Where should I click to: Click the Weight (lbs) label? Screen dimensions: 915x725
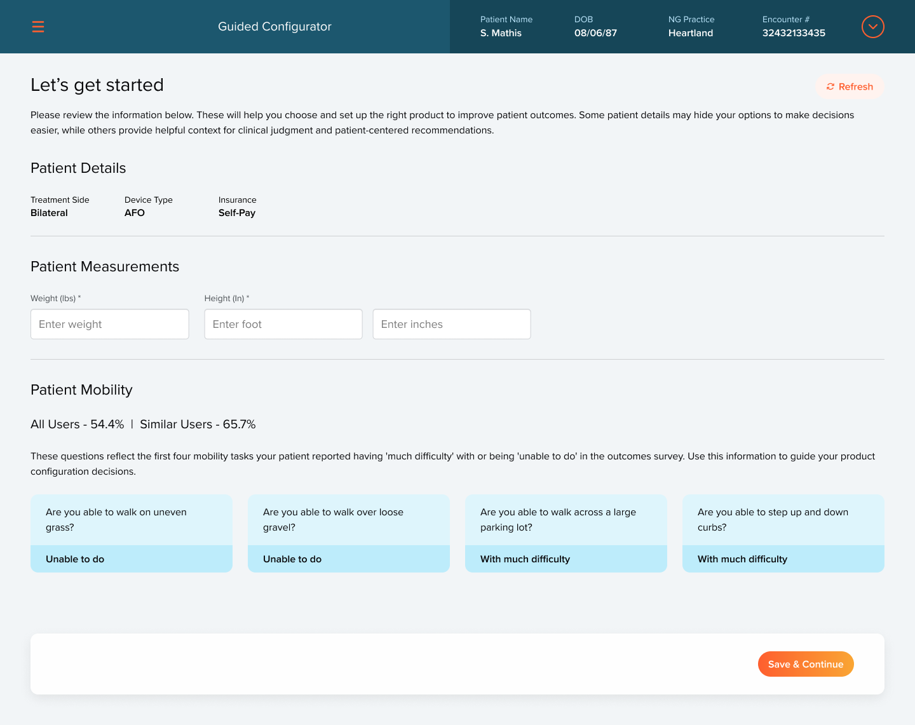tap(55, 298)
